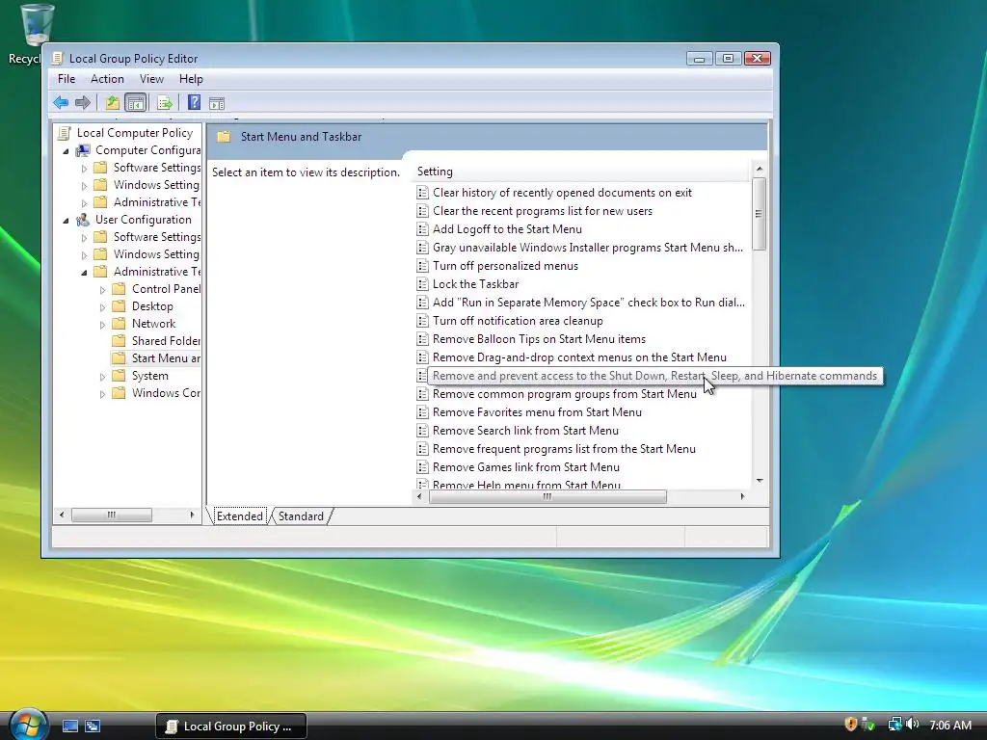
Task: Expand Windows Settings under Computer Configuration
Action: point(84,186)
